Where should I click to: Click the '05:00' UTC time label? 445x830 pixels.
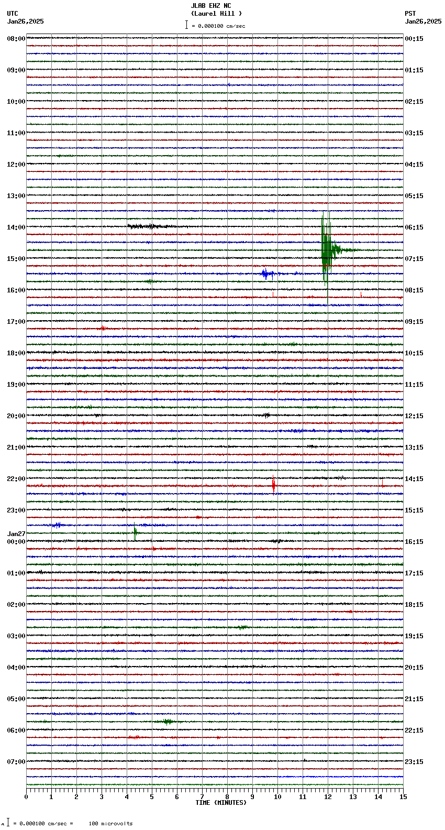(x=16, y=699)
